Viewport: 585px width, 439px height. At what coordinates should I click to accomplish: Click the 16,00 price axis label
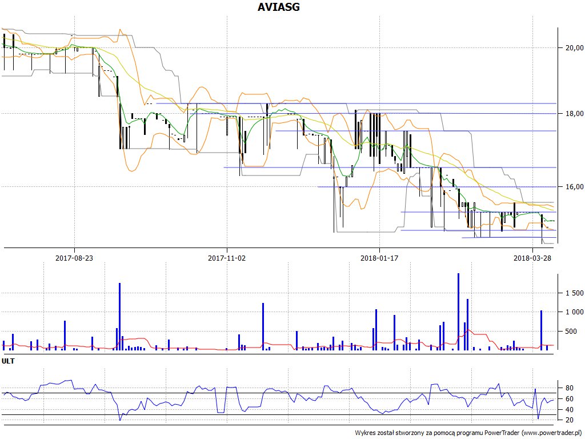click(x=575, y=187)
